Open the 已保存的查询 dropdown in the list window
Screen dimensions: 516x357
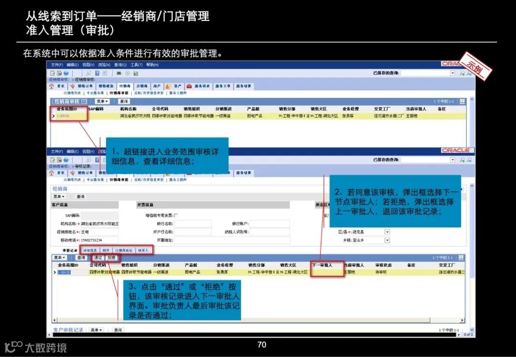(452, 73)
